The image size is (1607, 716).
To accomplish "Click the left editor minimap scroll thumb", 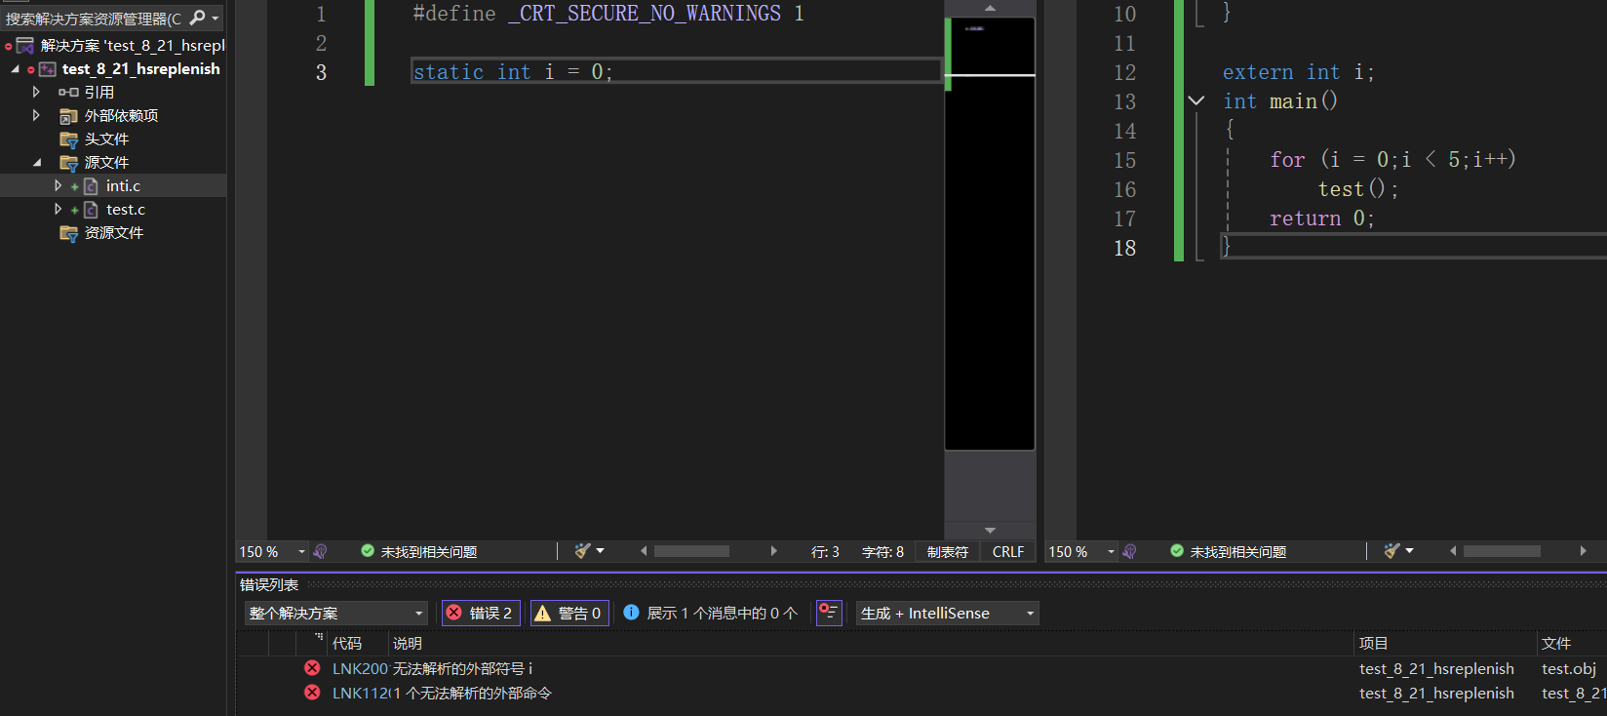I will (x=990, y=234).
